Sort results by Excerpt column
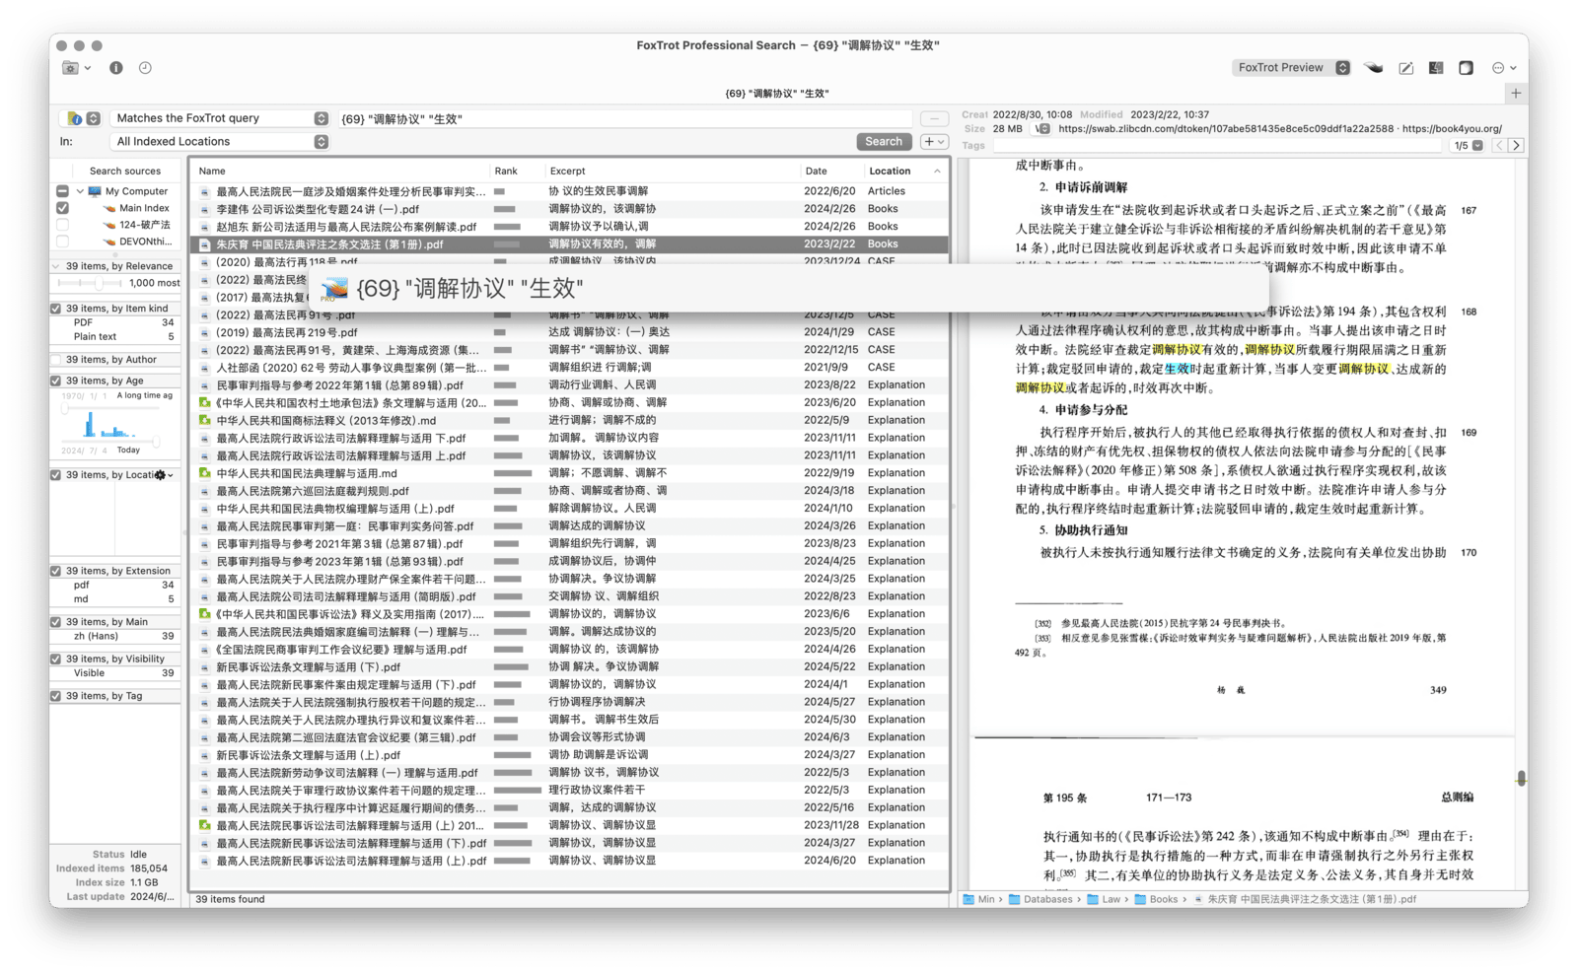Screen dimensions: 1578x973 (671, 171)
